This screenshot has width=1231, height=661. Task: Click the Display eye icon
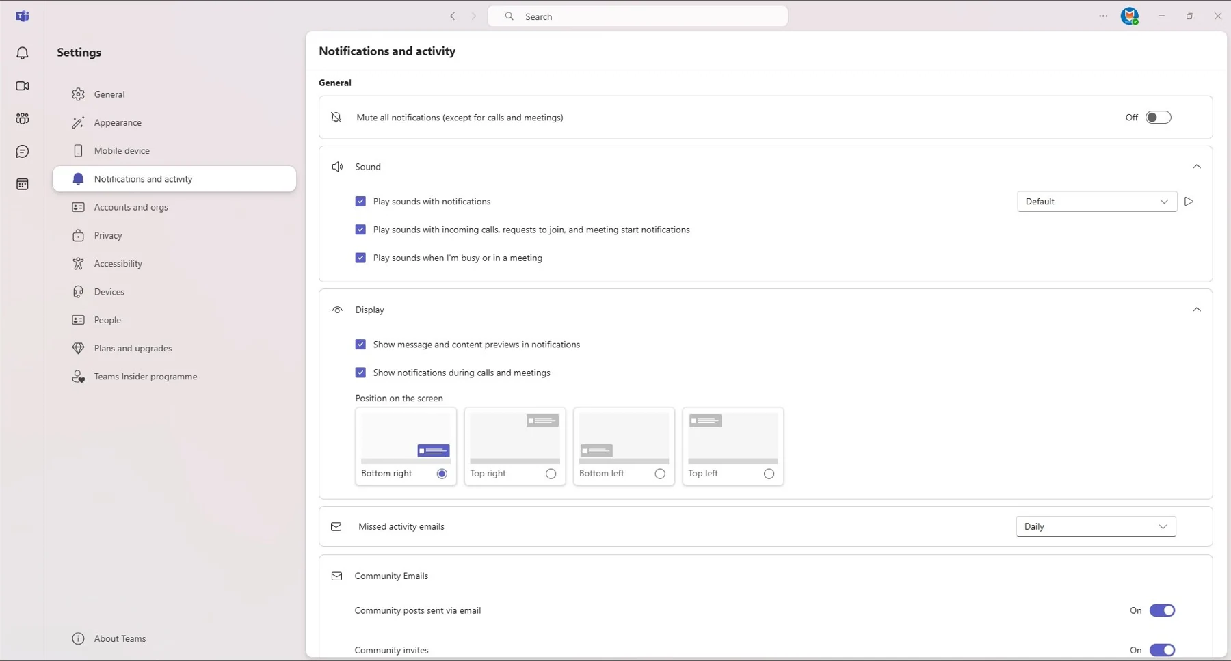(x=337, y=310)
